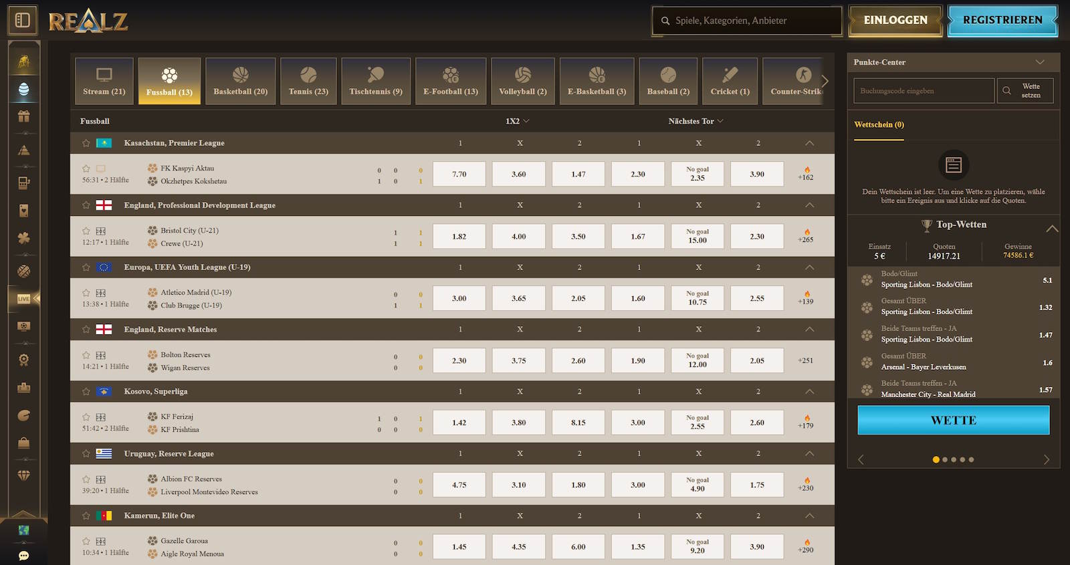Go to second Top-Wetten carousel dot
Image resolution: width=1070 pixels, height=565 pixels.
[945, 460]
